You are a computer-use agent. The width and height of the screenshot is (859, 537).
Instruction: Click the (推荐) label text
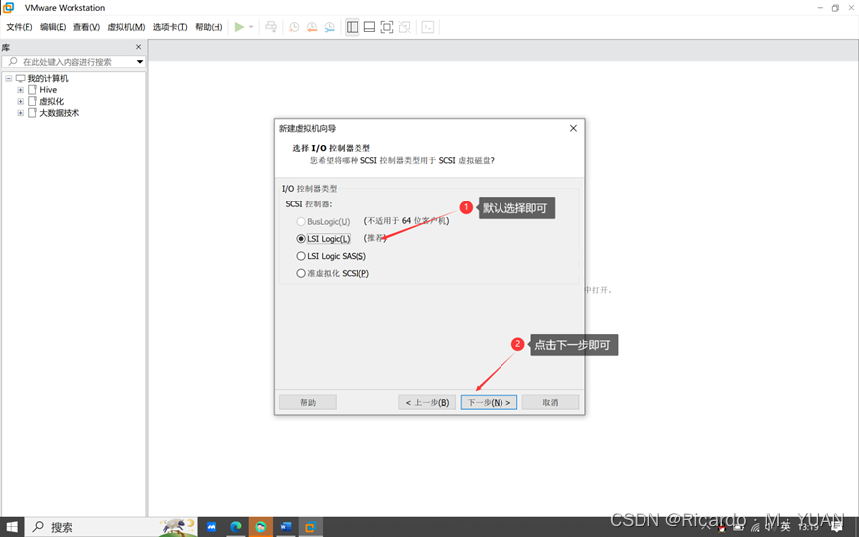375,238
